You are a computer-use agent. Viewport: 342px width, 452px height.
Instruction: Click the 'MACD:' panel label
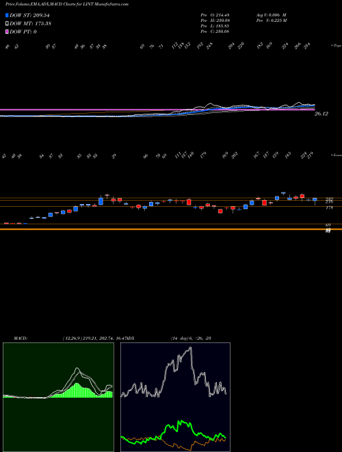(21, 338)
